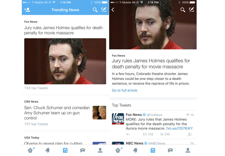
Task: Tap the large James Holmes photo in Trending list
Action: coord(65,61)
